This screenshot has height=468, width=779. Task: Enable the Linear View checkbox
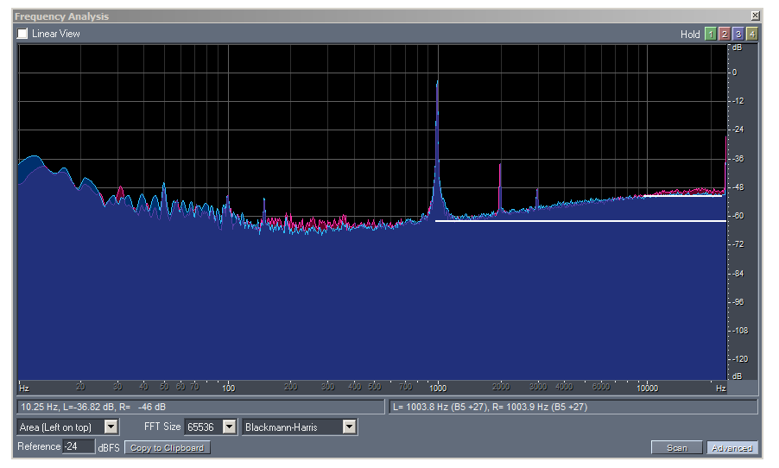[22, 34]
